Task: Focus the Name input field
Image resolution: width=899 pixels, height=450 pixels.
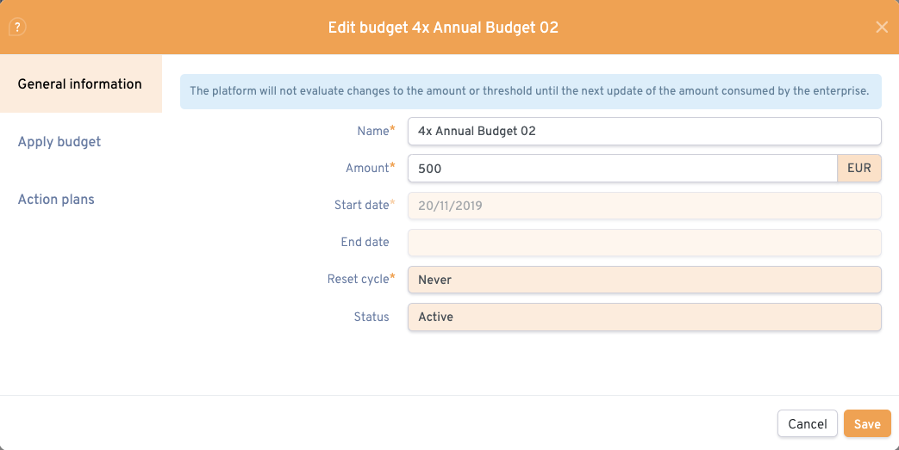Action: (x=645, y=131)
